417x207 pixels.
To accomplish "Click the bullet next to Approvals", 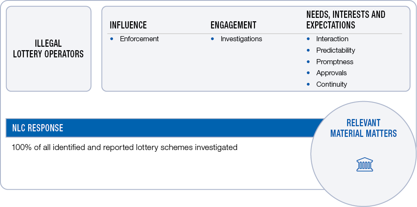I will coord(308,73).
